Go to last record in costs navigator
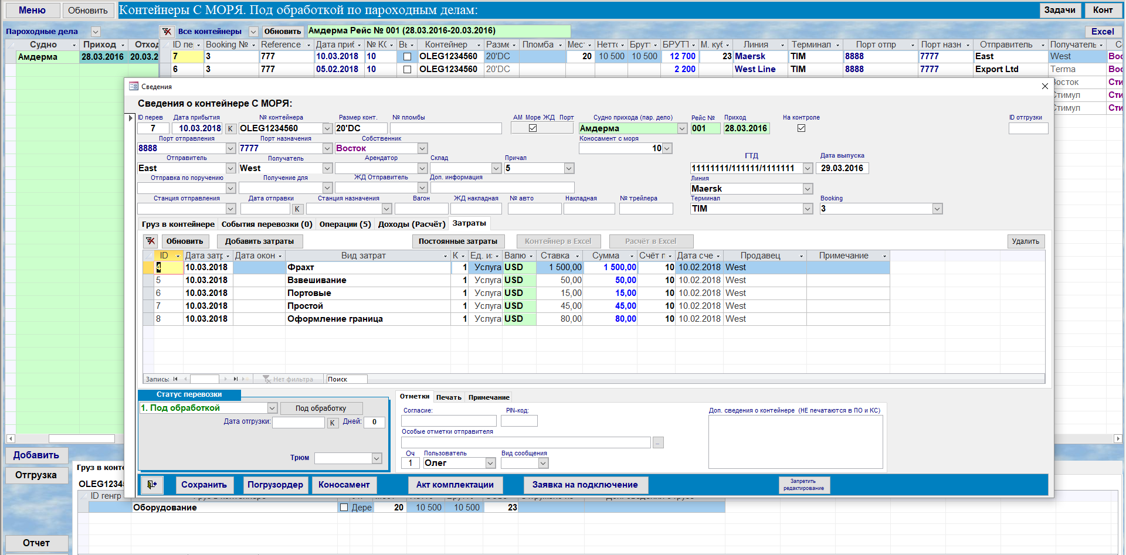The height and width of the screenshot is (555, 1126). coord(235,379)
